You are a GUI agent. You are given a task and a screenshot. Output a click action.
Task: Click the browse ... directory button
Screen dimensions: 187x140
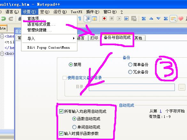182,87
